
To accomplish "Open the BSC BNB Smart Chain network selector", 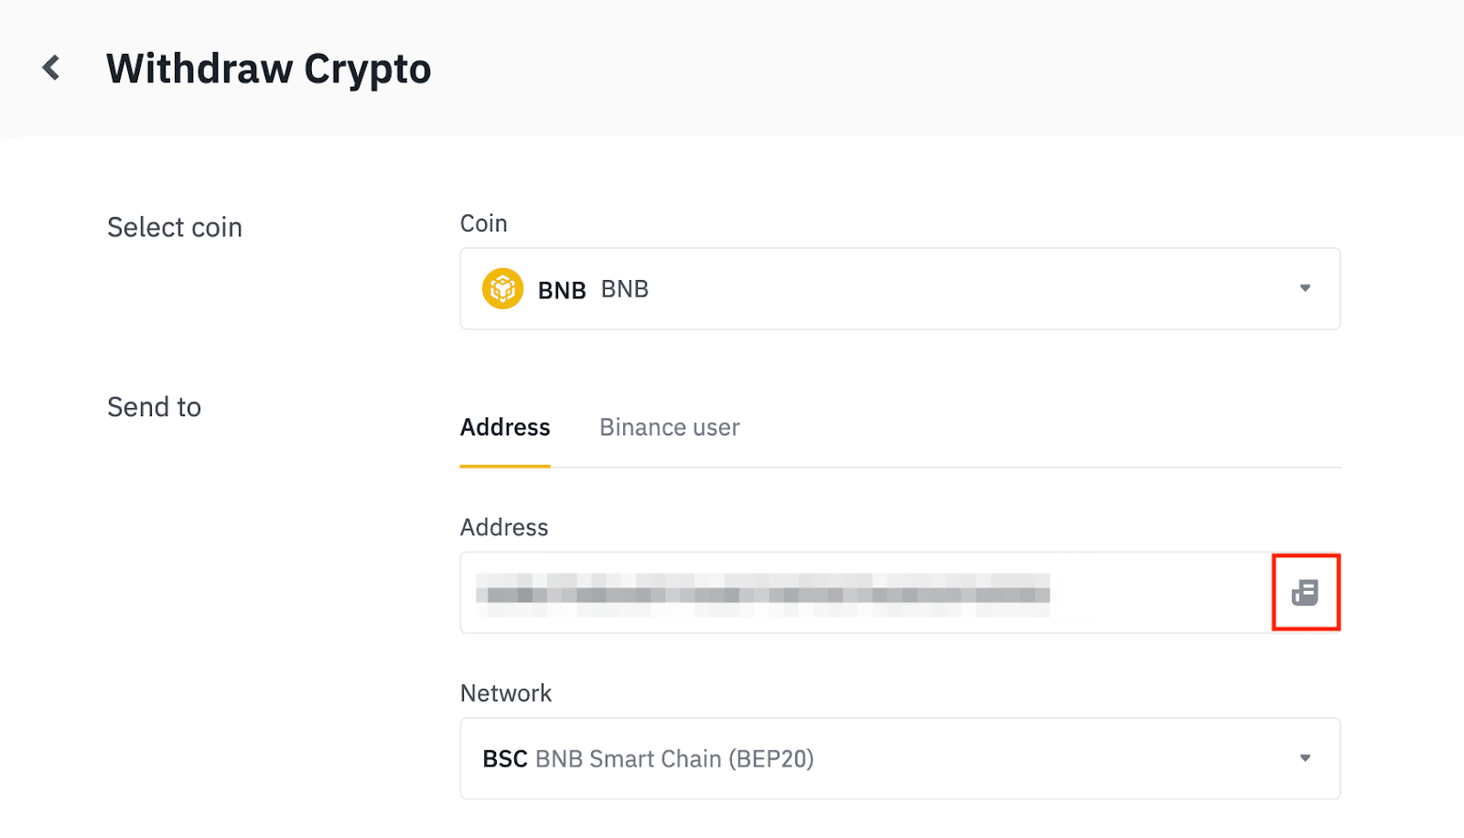I will [x=899, y=757].
